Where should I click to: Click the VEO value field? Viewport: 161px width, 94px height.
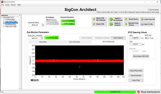[x=135, y=44]
